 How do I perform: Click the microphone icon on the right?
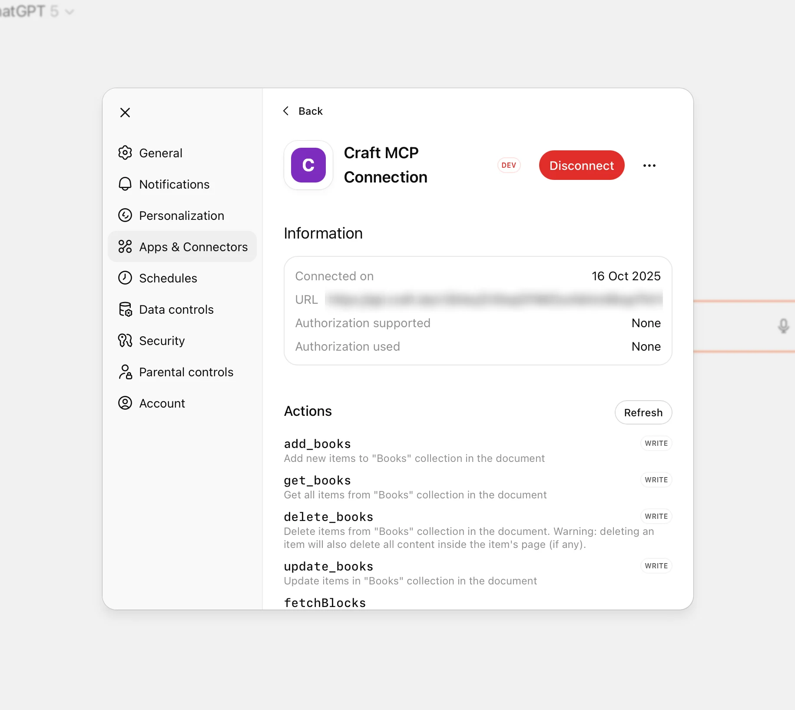tap(783, 326)
